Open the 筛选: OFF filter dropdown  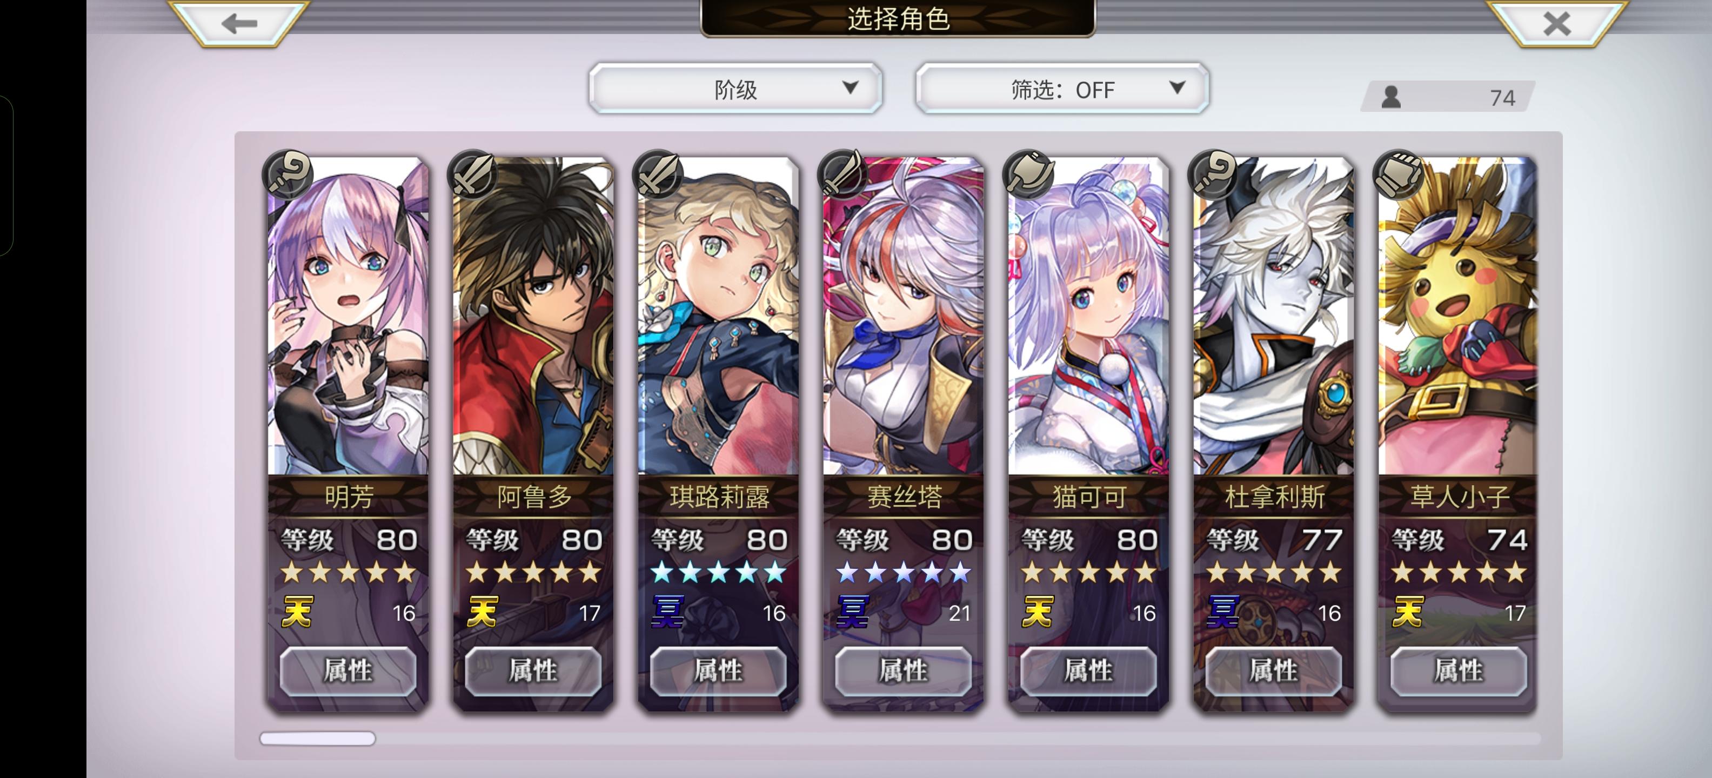tap(1062, 89)
